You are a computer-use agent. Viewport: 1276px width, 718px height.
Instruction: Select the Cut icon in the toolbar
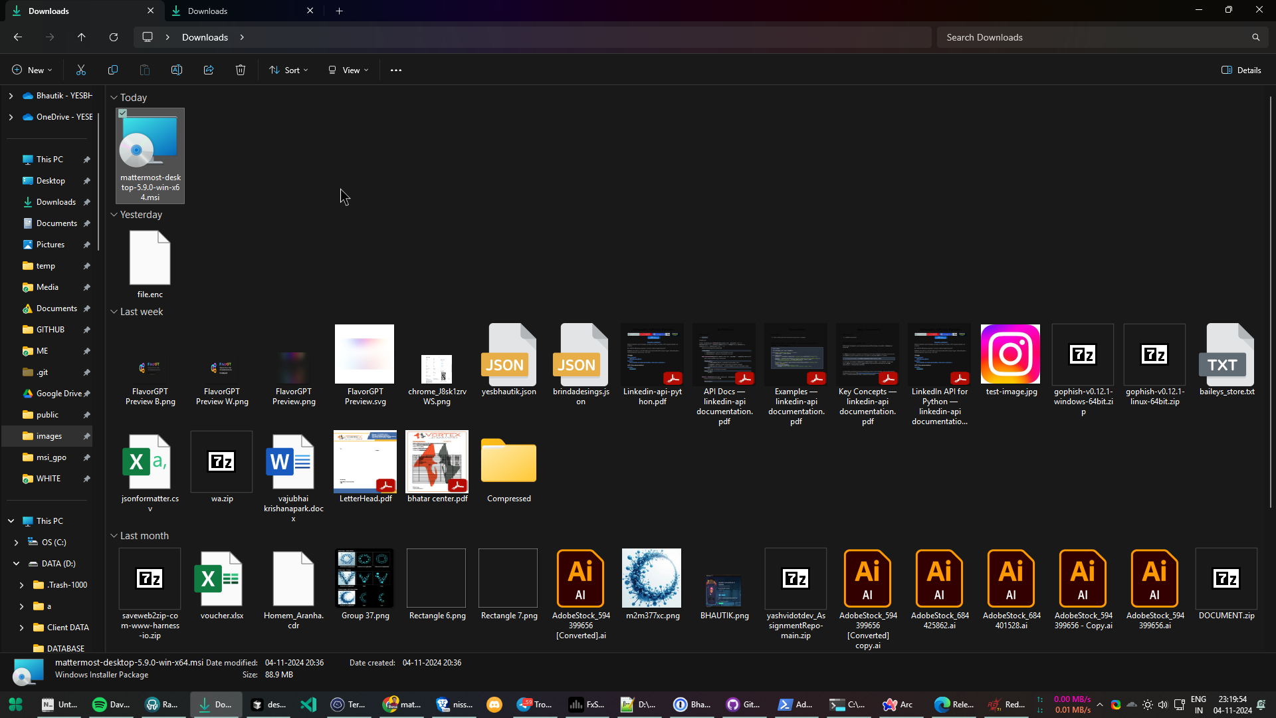80,70
